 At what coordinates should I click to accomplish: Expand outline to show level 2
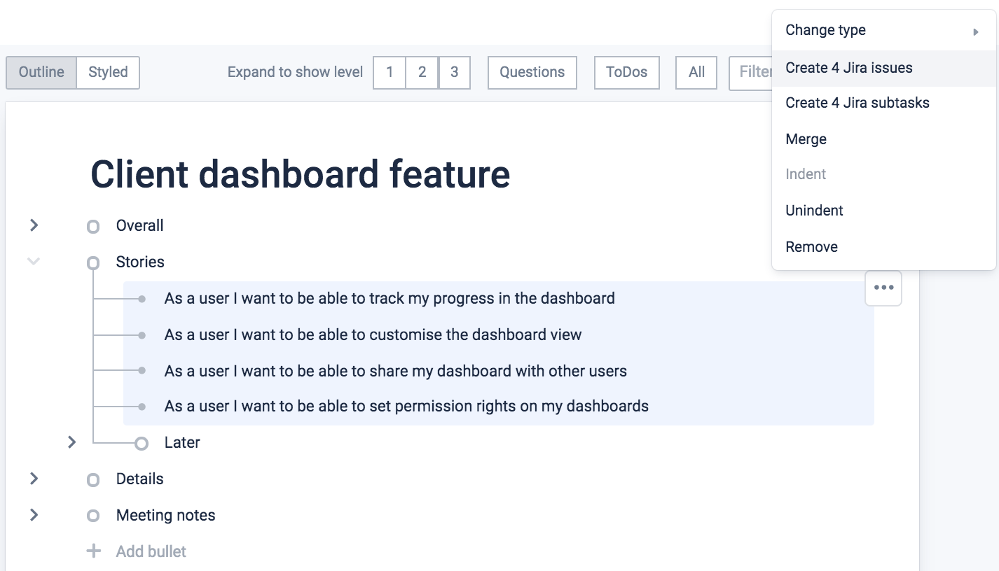click(422, 72)
